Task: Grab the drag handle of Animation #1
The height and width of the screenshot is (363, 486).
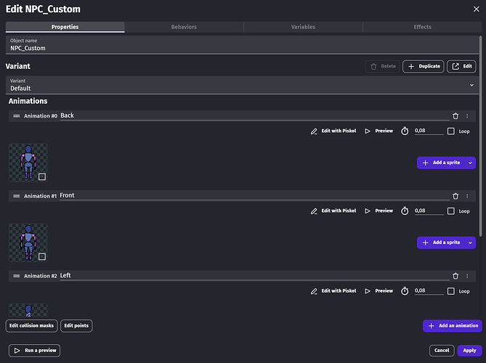Action: [17, 196]
